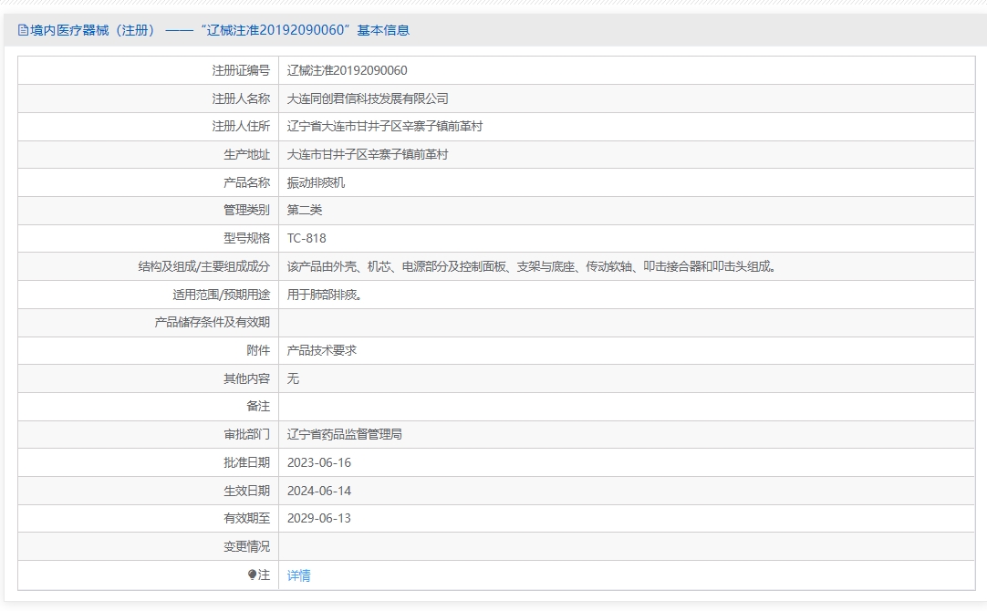The height and width of the screenshot is (611, 987).
Task: Click the 批准日期 label
Action: click(246, 462)
